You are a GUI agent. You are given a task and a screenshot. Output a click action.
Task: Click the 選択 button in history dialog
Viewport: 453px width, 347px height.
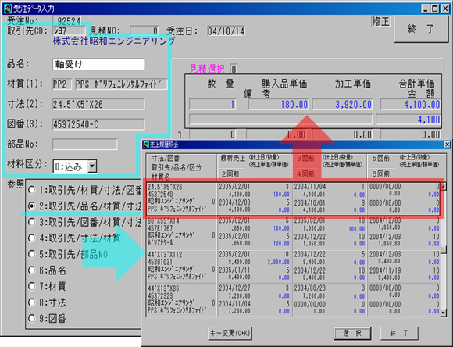coord(352,334)
